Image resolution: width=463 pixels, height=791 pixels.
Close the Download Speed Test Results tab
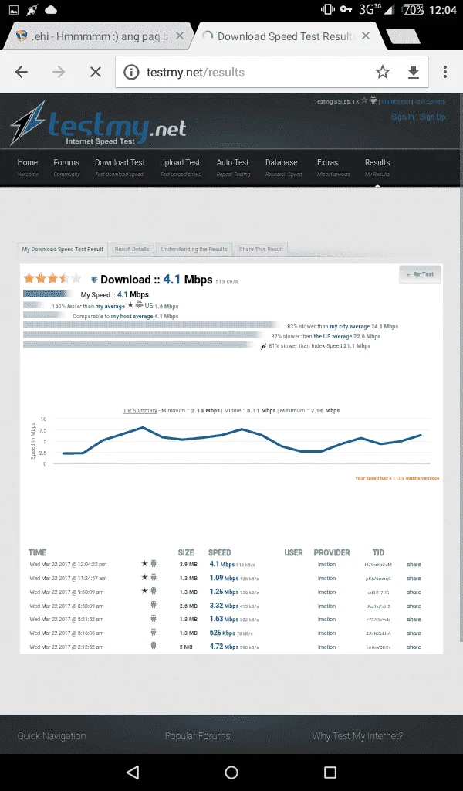point(366,36)
